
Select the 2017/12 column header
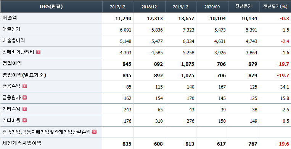coord(117,7)
